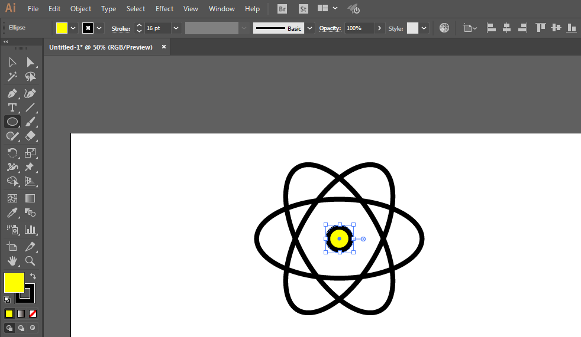This screenshot has height=337, width=581.
Task: Open the Window menu
Action: pos(222,8)
